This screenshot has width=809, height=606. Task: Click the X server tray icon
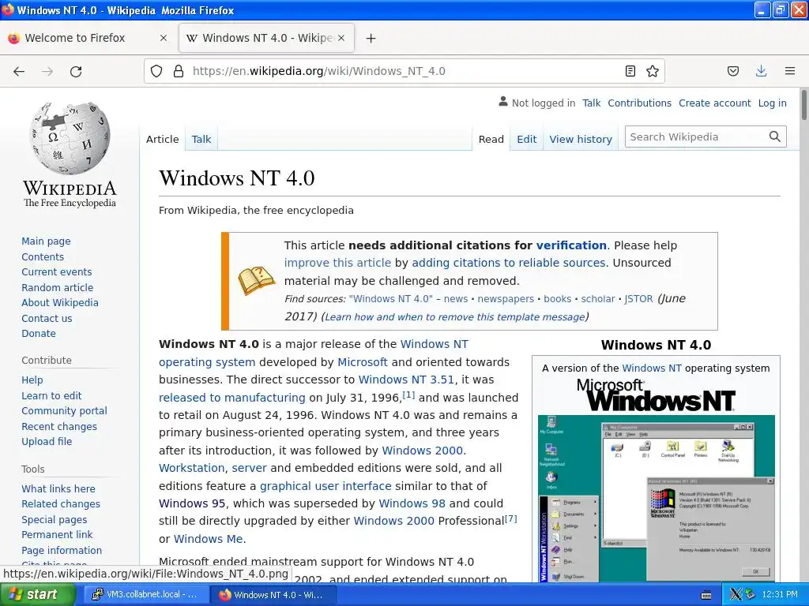click(x=736, y=595)
